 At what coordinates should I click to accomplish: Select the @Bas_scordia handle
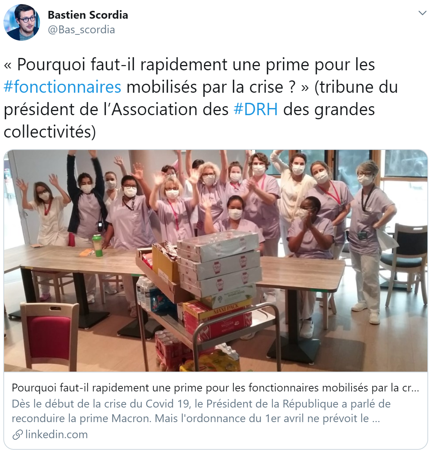[x=81, y=30]
